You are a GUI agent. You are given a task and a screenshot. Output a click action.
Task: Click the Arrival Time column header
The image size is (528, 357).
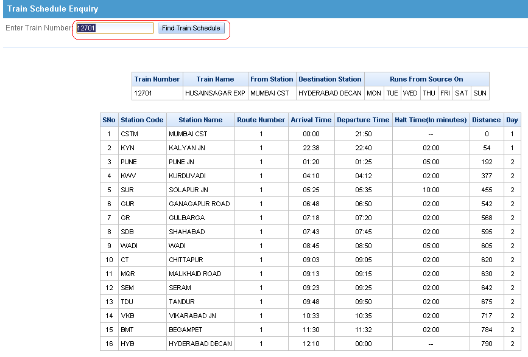click(x=311, y=120)
